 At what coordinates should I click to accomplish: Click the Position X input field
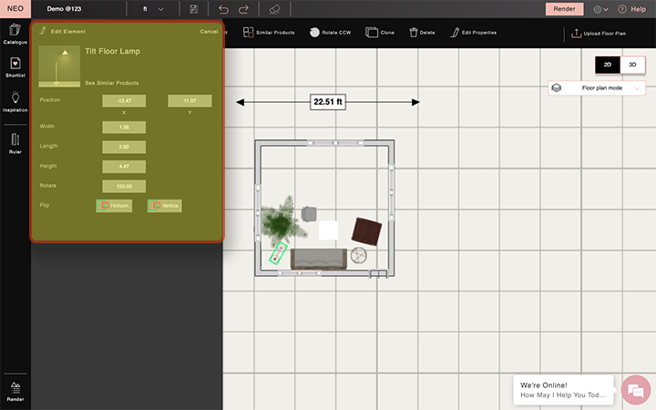tap(124, 101)
